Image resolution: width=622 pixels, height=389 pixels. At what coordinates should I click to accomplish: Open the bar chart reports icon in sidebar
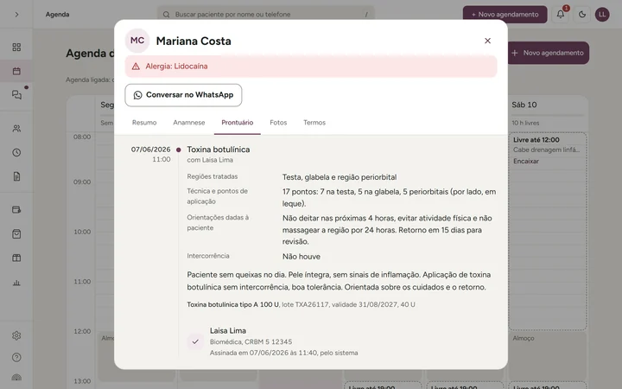[16, 283]
